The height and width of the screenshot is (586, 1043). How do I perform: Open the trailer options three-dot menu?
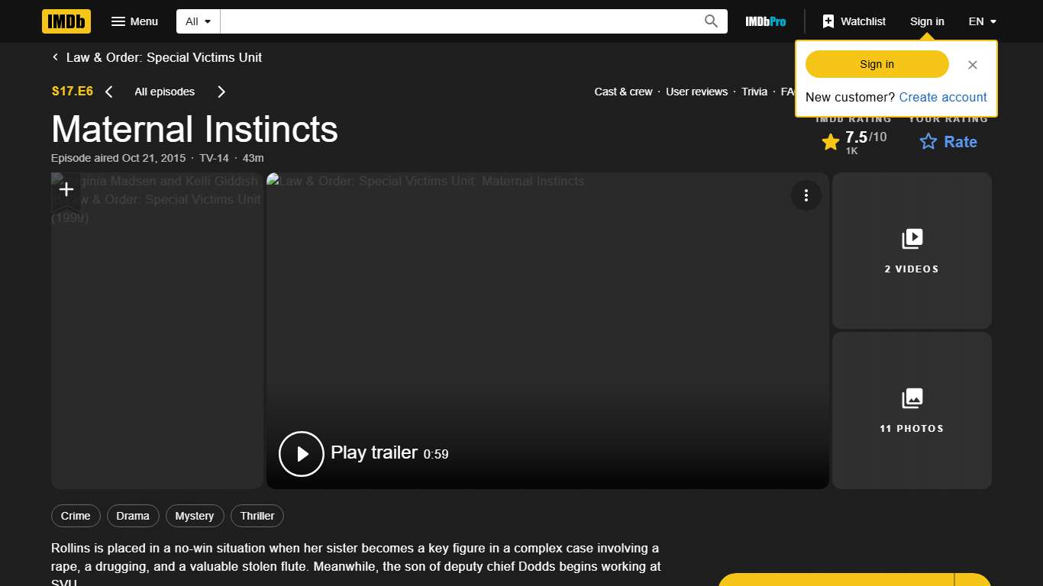(806, 195)
